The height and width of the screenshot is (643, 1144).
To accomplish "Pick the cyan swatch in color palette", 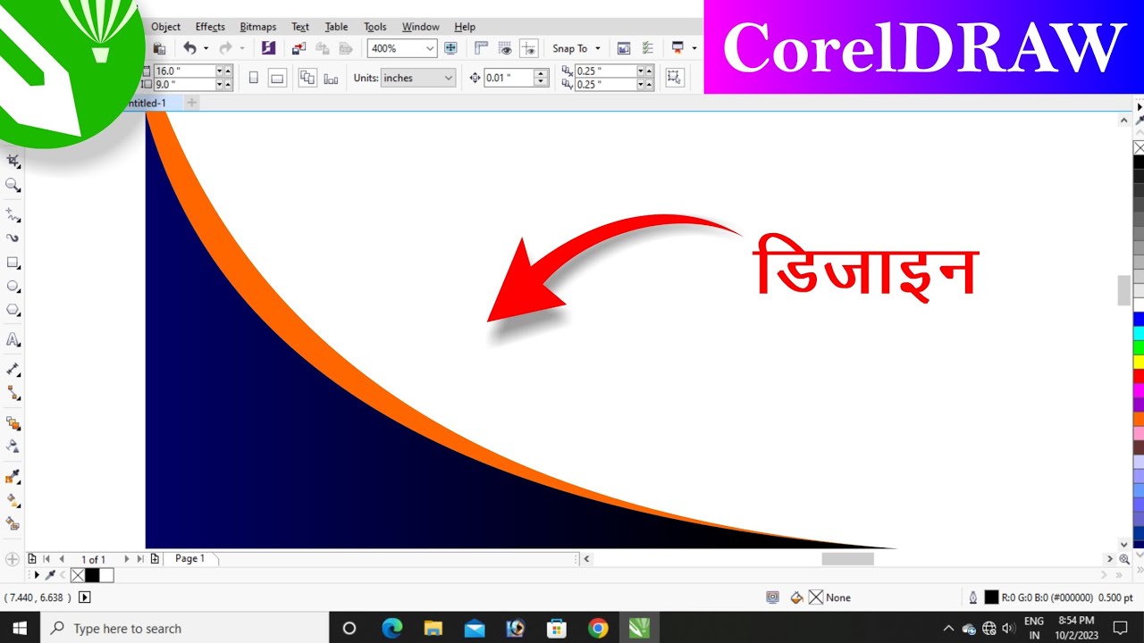I will 1139,333.
